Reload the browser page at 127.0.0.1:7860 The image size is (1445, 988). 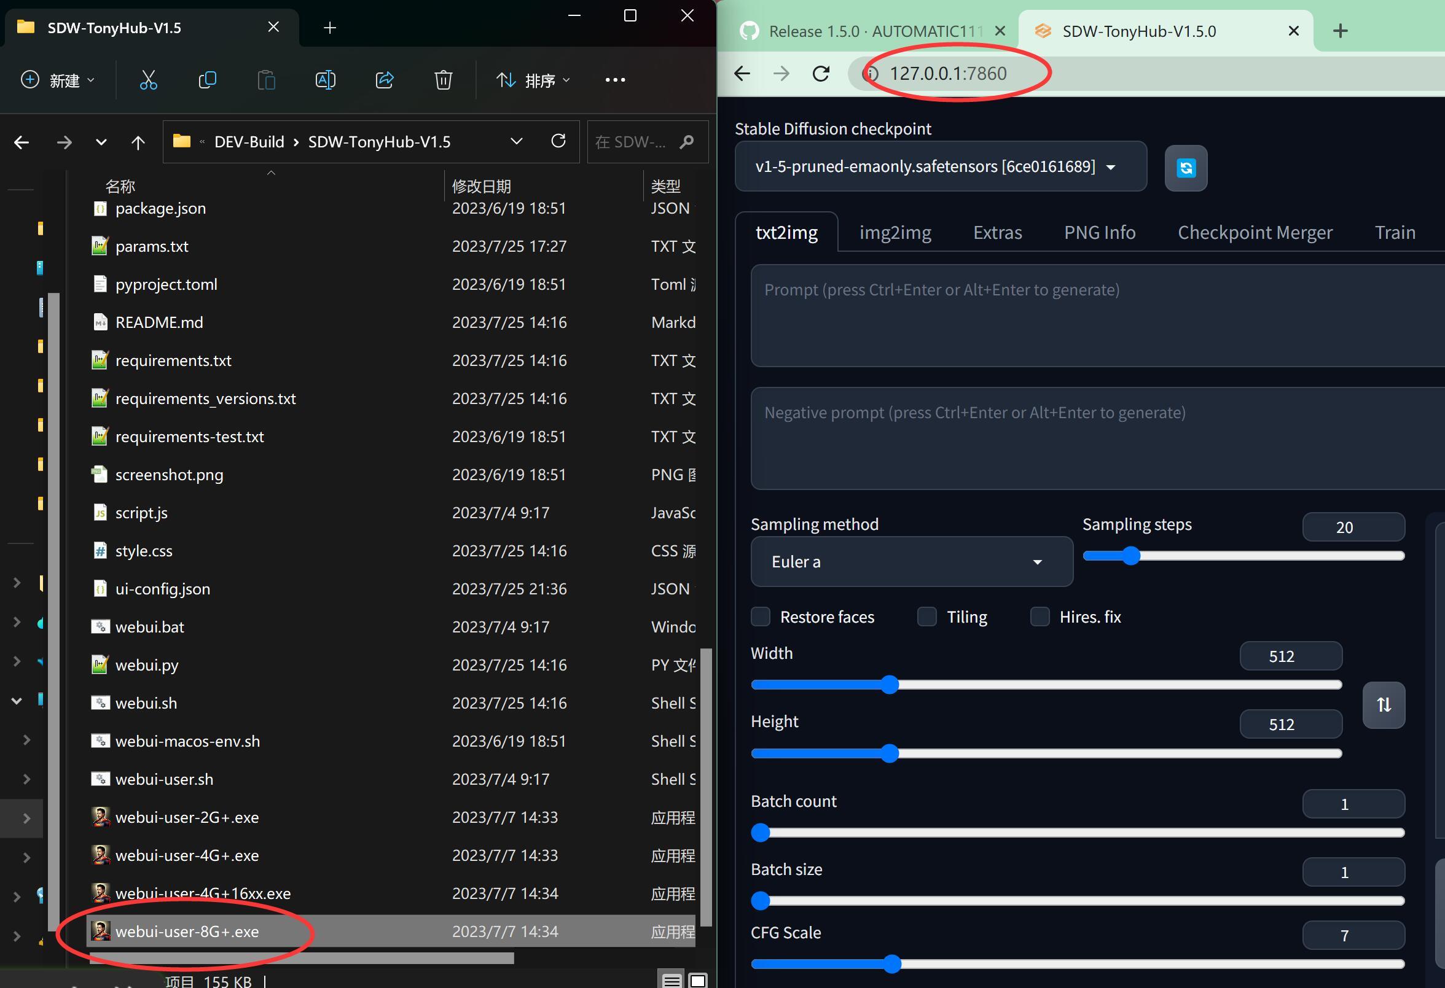pos(821,73)
